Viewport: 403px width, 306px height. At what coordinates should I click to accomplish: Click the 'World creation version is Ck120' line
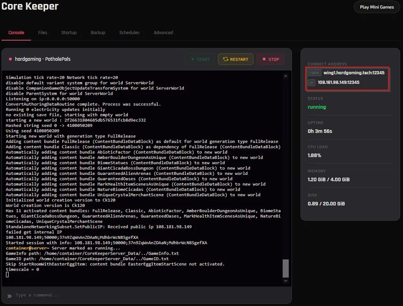click(45, 205)
